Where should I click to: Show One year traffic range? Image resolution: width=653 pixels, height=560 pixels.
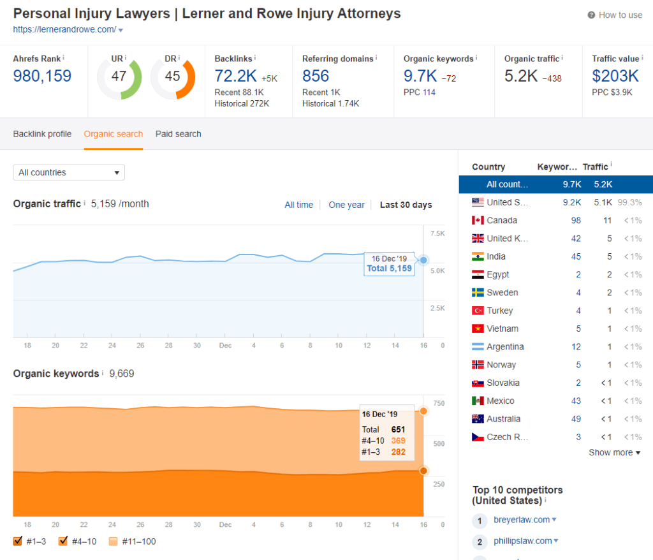(x=346, y=205)
